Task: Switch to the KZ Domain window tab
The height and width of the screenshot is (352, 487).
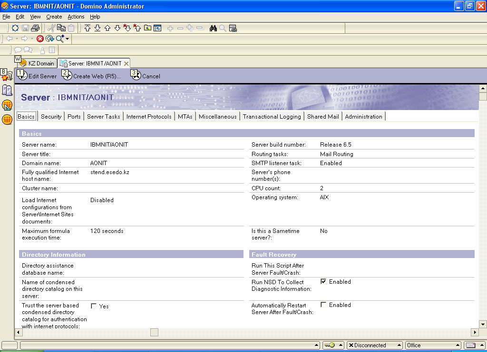Action: [37, 63]
